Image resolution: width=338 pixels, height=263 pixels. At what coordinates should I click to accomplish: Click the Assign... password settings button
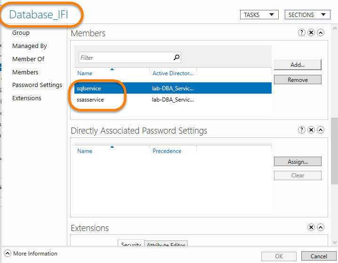(x=298, y=161)
